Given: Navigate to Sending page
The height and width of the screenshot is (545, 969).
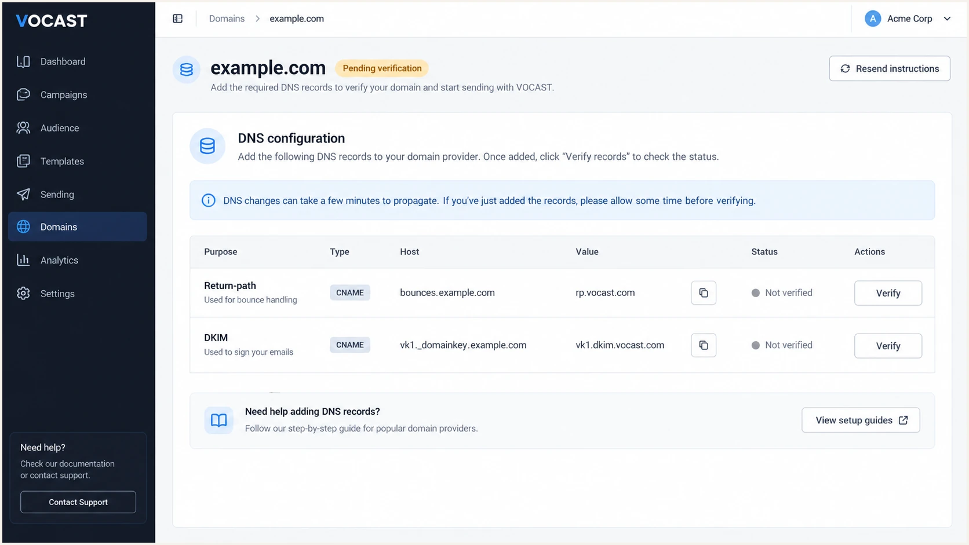Looking at the screenshot, I should [x=77, y=194].
